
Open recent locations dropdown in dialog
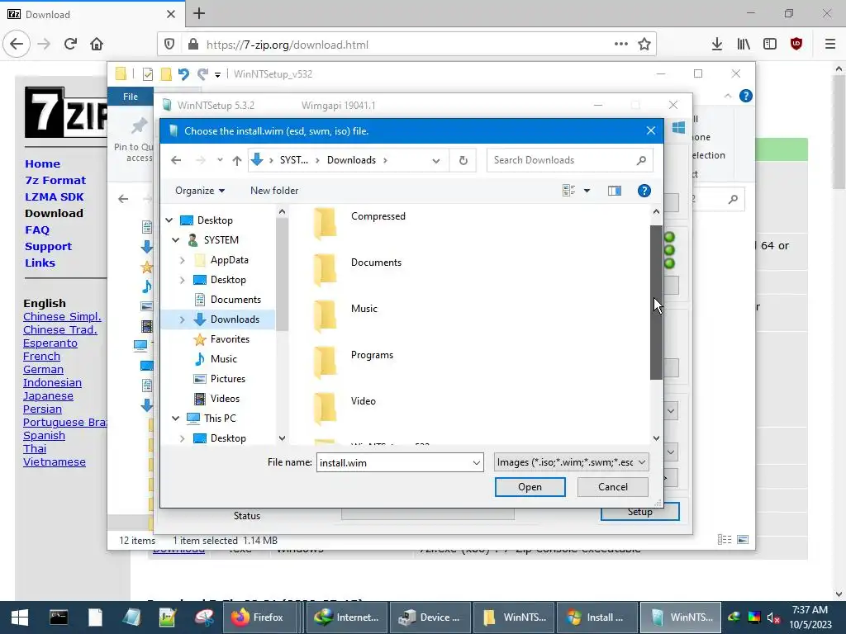pos(220,160)
